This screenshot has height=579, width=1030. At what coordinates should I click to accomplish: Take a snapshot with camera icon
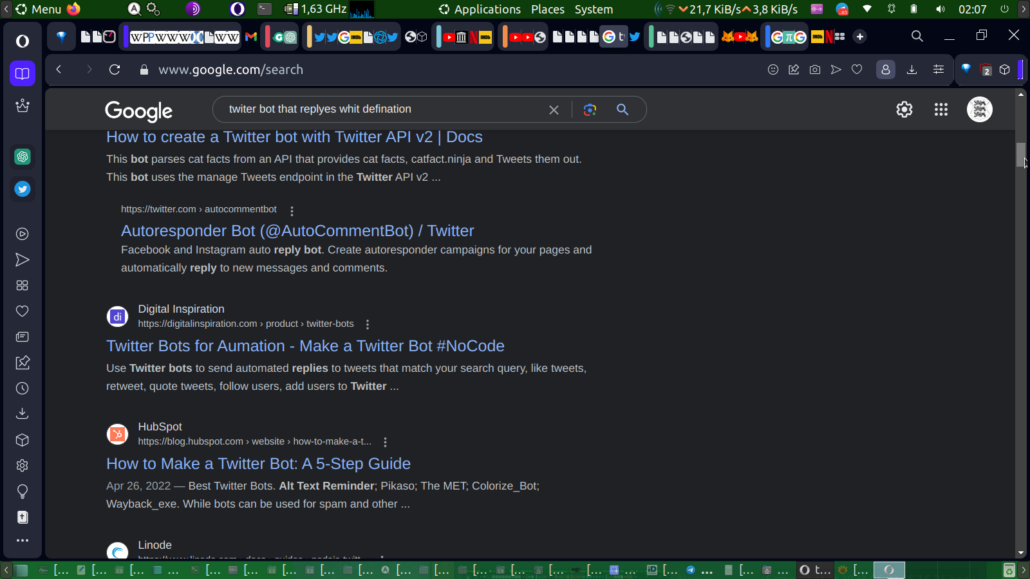click(815, 69)
